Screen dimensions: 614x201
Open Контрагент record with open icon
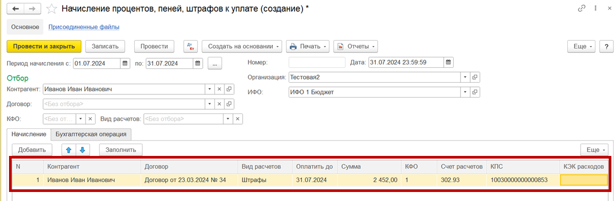(229, 90)
